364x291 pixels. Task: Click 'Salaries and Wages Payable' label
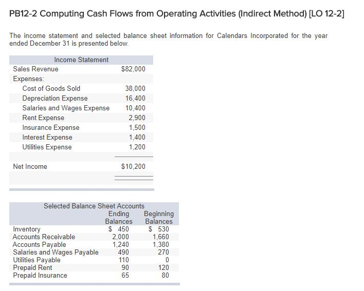[x=56, y=252]
